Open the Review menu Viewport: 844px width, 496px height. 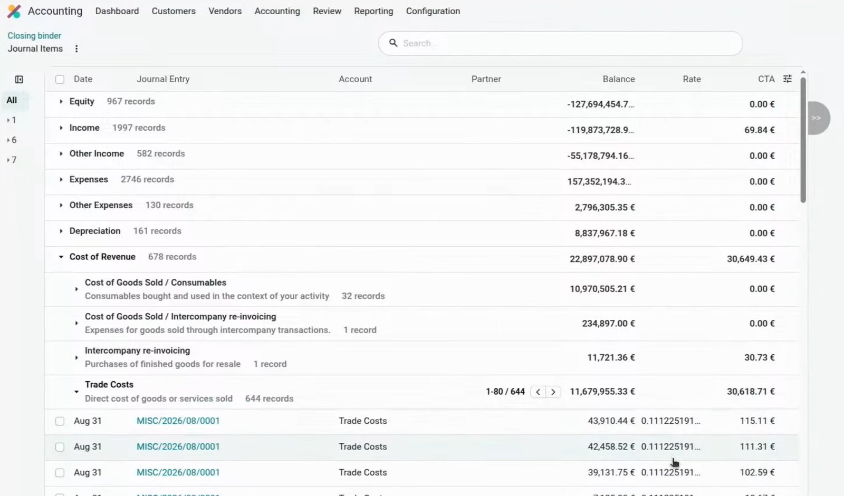(327, 11)
